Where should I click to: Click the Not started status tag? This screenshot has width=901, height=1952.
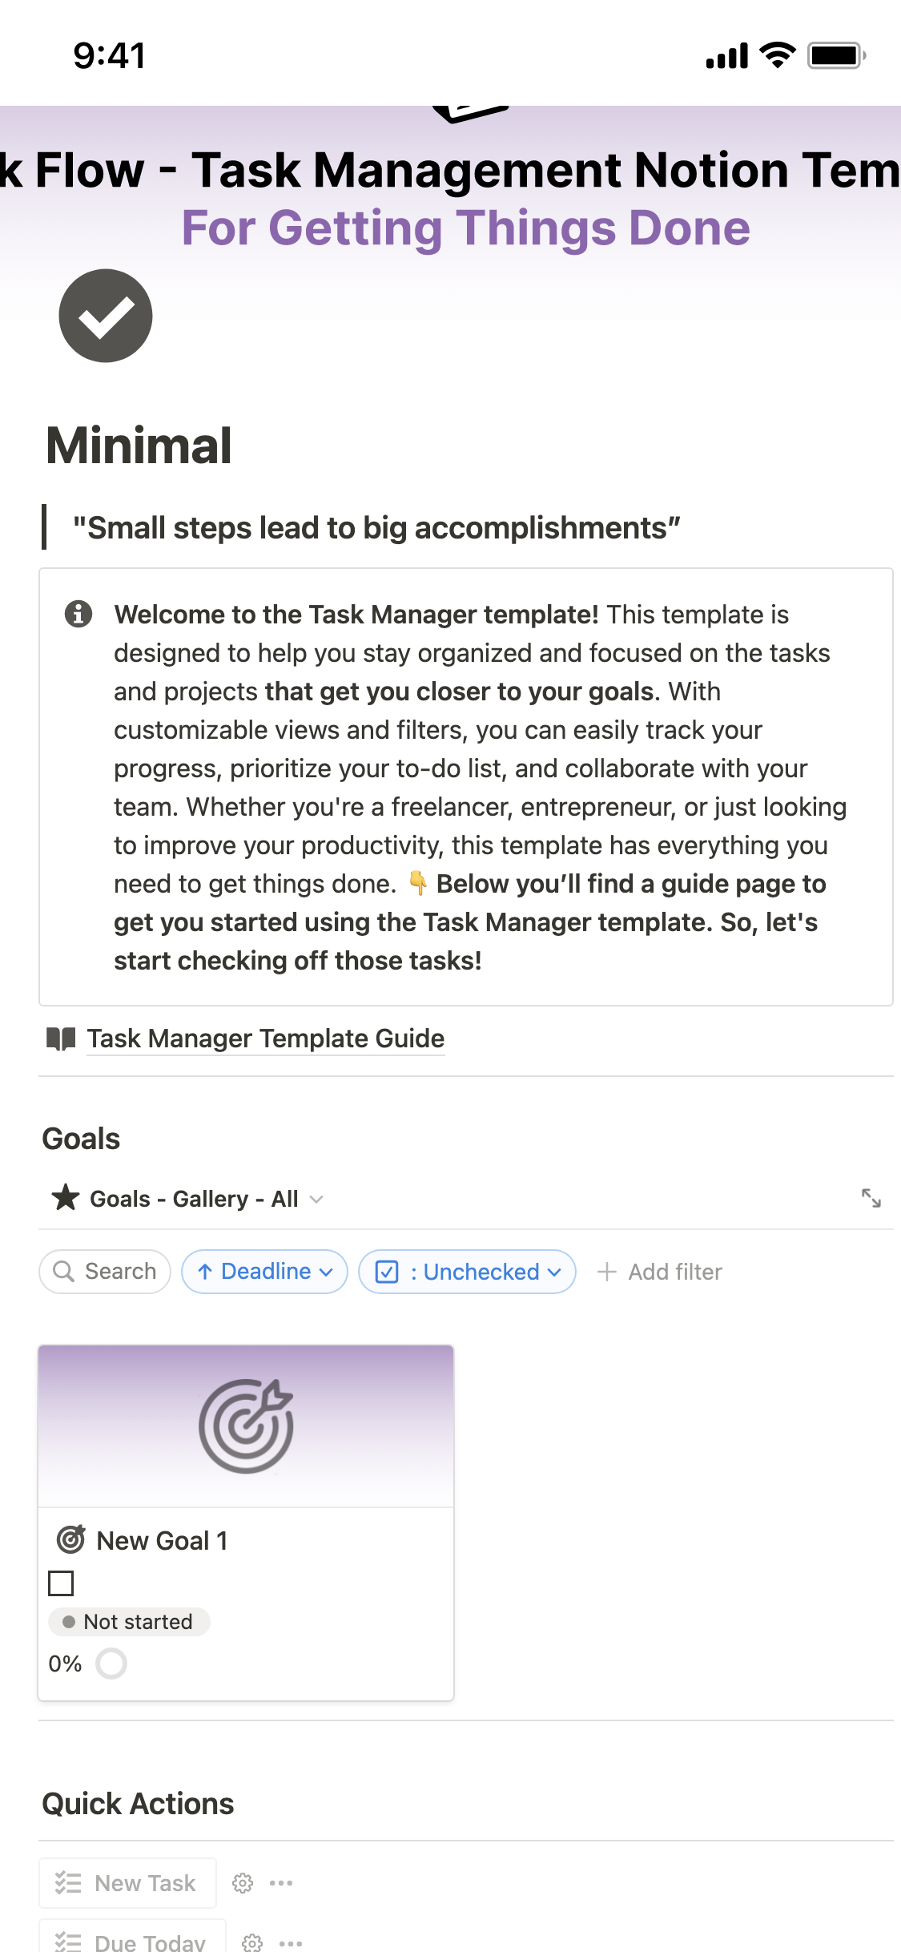click(x=130, y=1622)
